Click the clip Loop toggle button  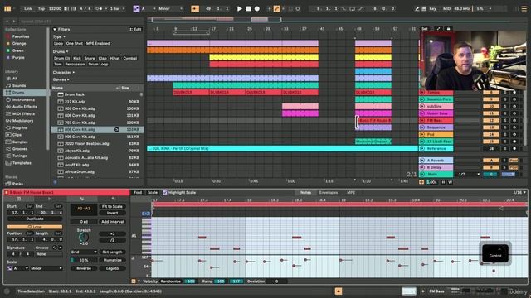click(35, 227)
